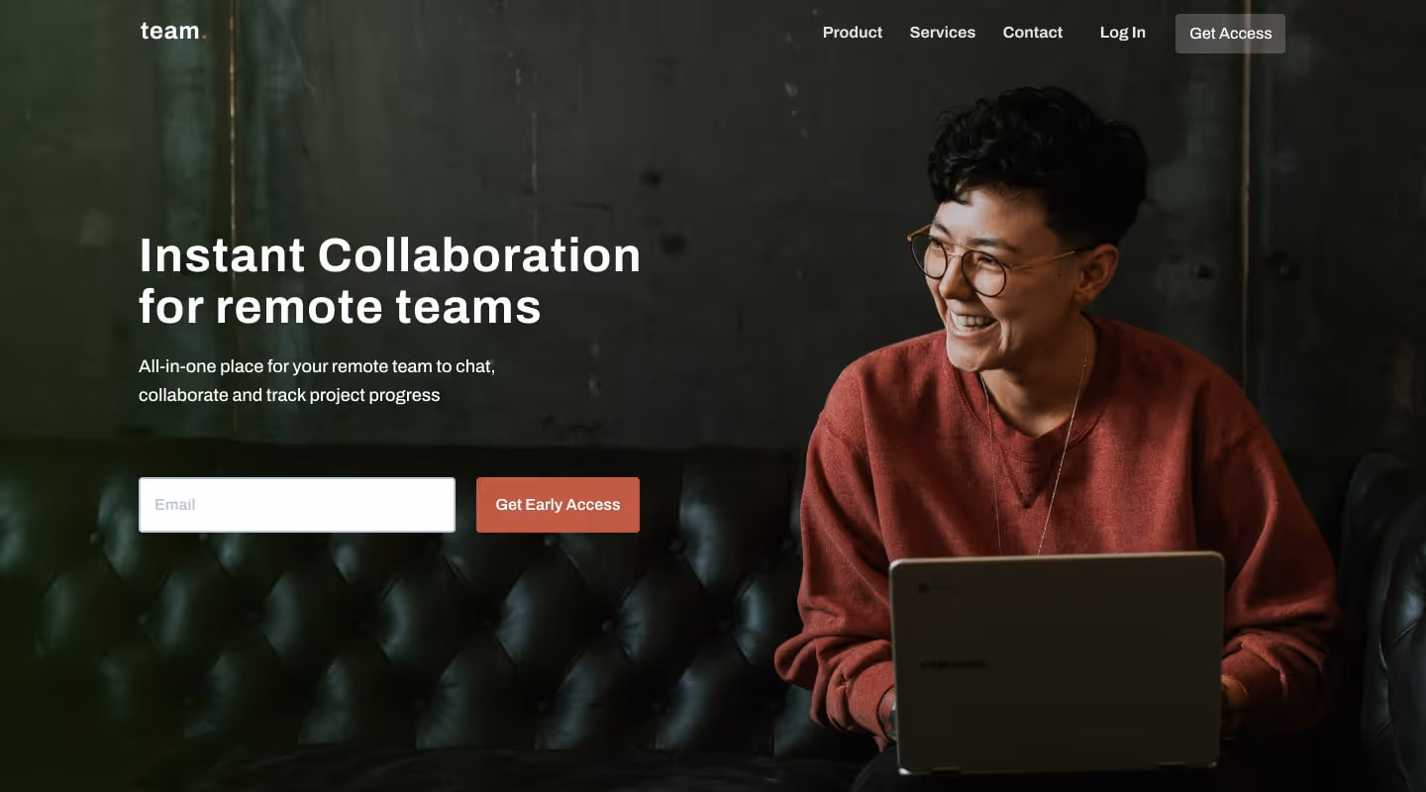
Task: Open the Product menu item
Action: [x=852, y=33]
